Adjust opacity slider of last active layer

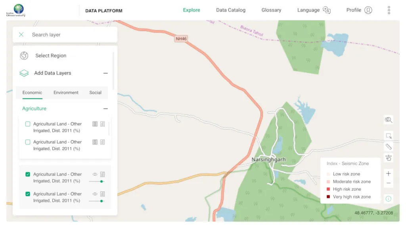click(96, 201)
